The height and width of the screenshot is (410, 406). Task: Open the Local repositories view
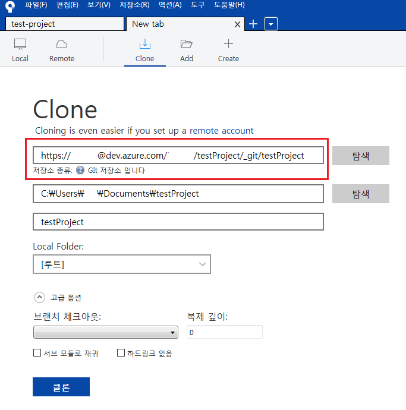pyautogui.click(x=20, y=50)
